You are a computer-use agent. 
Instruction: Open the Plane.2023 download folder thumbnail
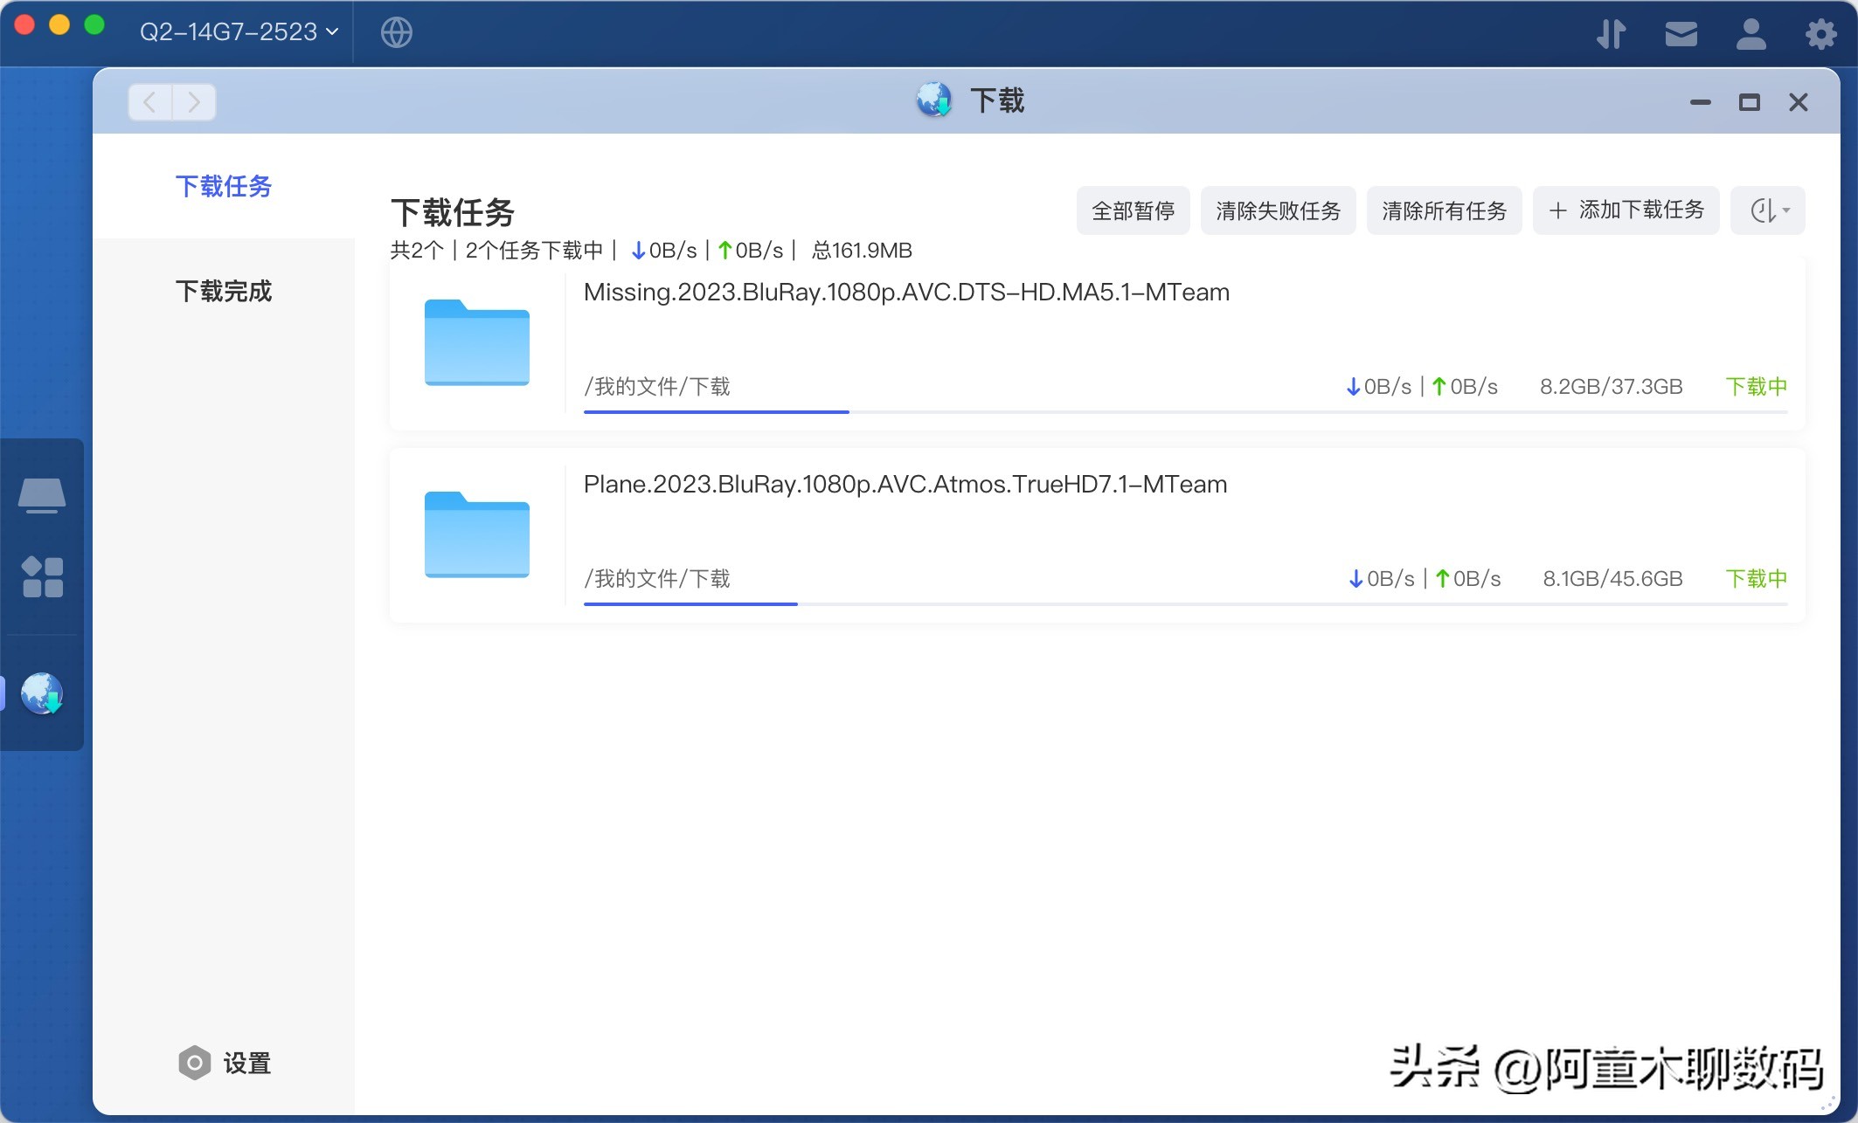point(476,534)
